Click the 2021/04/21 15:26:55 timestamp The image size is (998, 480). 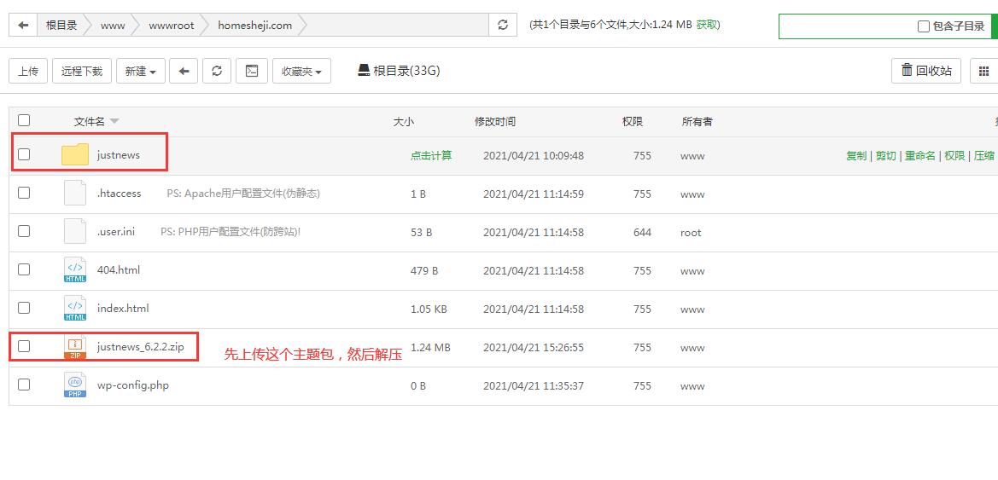click(534, 348)
